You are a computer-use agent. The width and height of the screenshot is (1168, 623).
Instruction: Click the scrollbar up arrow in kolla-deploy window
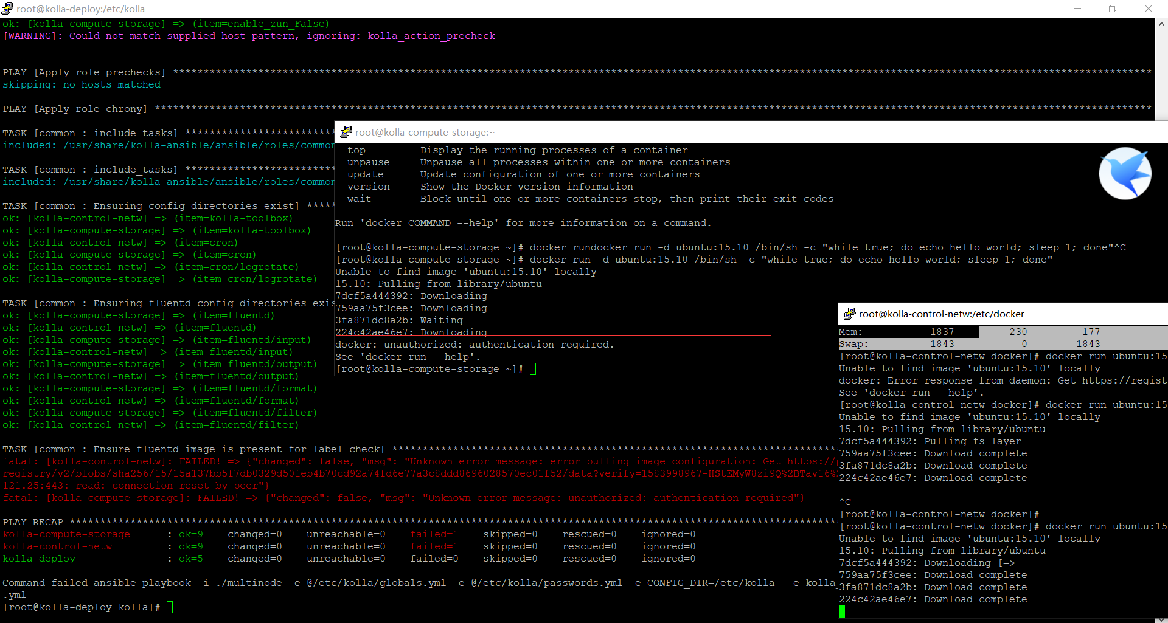click(x=1161, y=24)
